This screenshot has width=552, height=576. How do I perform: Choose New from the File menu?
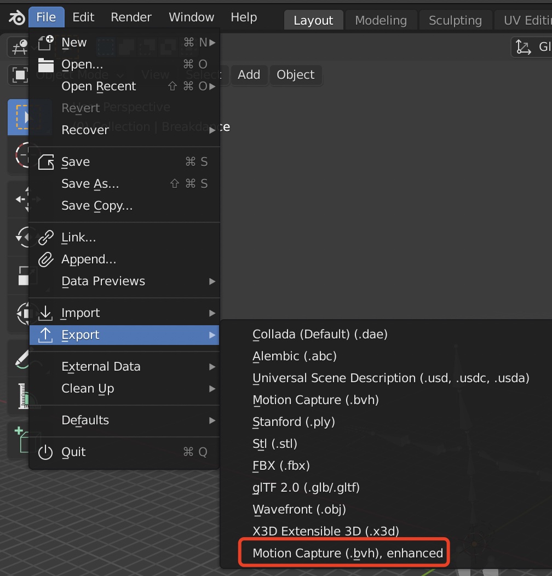(x=125, y=43)
